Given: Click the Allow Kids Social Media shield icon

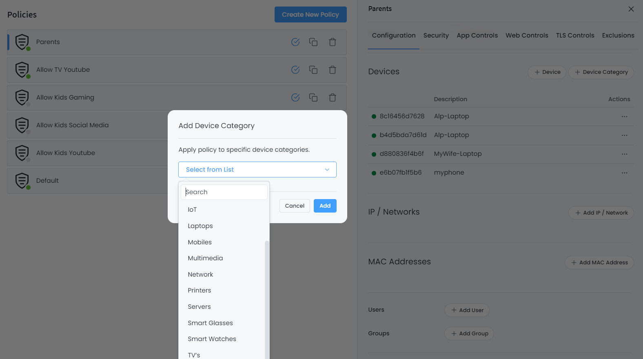Looking at the screenshot, I should [x=22, y=125].
